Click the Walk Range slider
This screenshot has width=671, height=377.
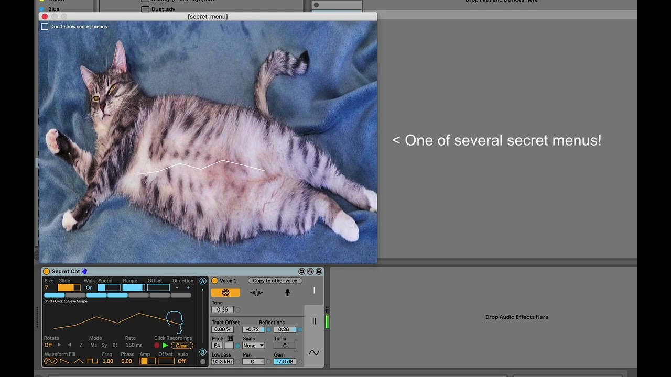pos(134,287)
